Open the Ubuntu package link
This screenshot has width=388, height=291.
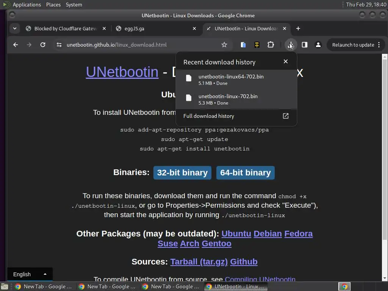tap(236, 233)
